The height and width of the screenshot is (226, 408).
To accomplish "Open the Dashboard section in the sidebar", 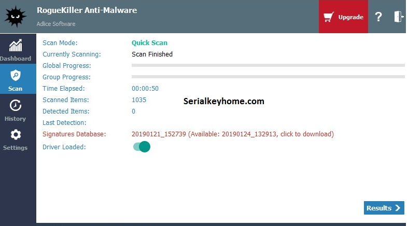I will point(18,49).
